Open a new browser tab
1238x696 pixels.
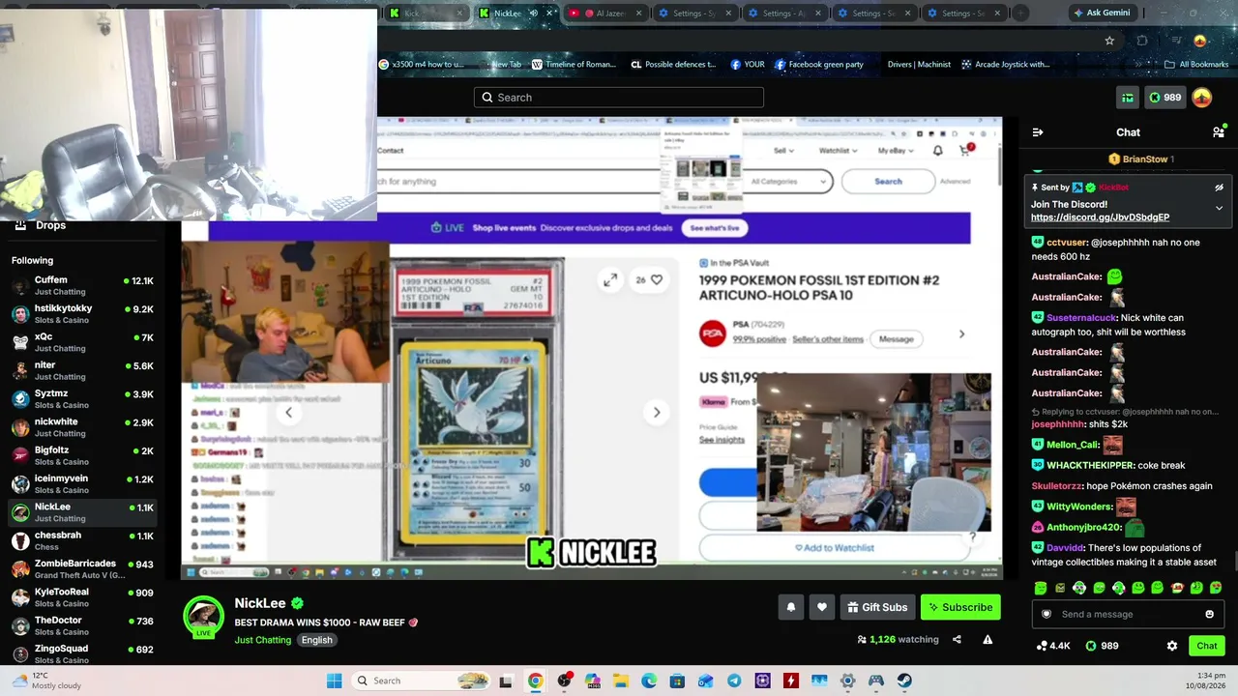click(1020, 14)
